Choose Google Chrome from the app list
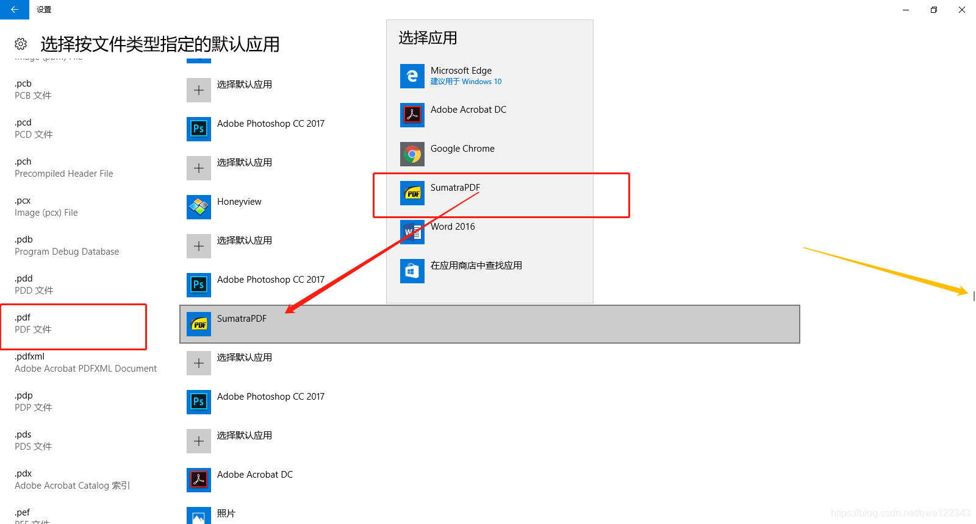The image size is (976, 524). [x=490, y=154]
